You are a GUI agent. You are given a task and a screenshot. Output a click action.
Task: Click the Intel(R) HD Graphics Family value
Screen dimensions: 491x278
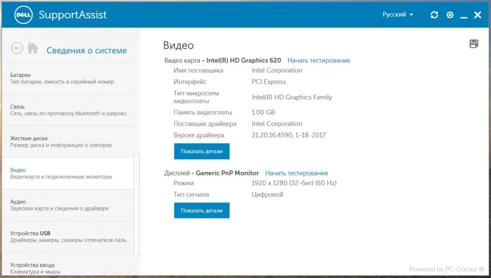[x=292, y=98]
